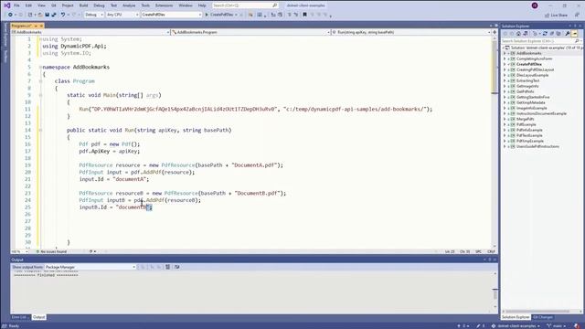Select the Solution Explorer bottom tab
The image size is (585, 329).
click(516, 317)
